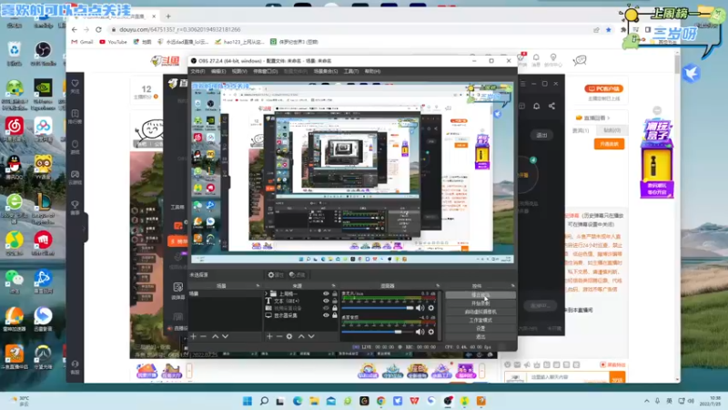Move scene up in OBS Scenes panel
728x410 pixels.
click(x=215, y=336)
